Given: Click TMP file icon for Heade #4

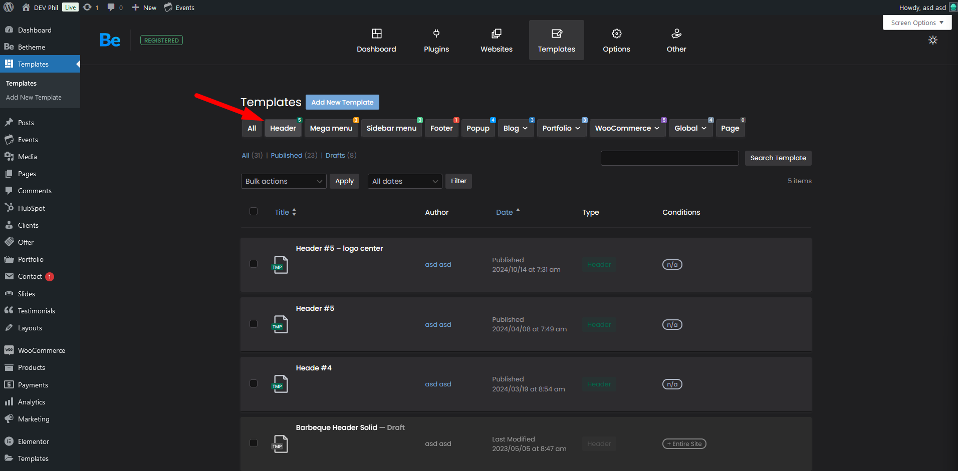Looking at the screenshot, I should click(280, 384).
